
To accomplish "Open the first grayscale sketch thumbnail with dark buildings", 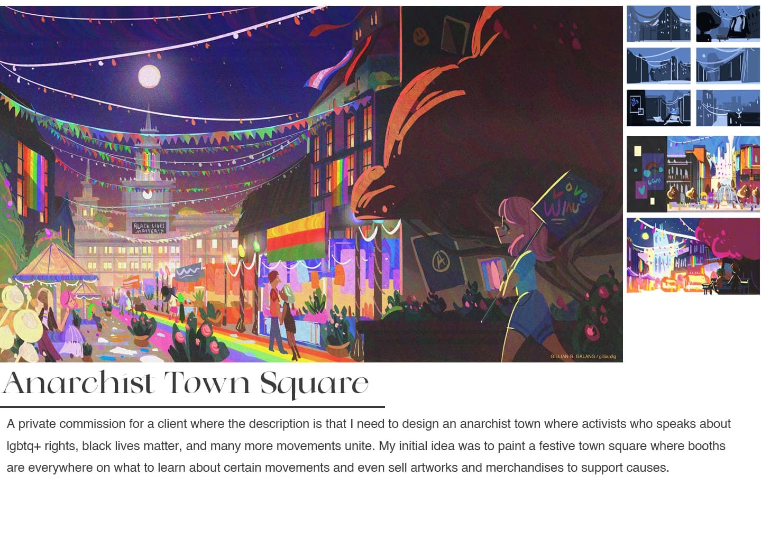I will click(658, 24).
